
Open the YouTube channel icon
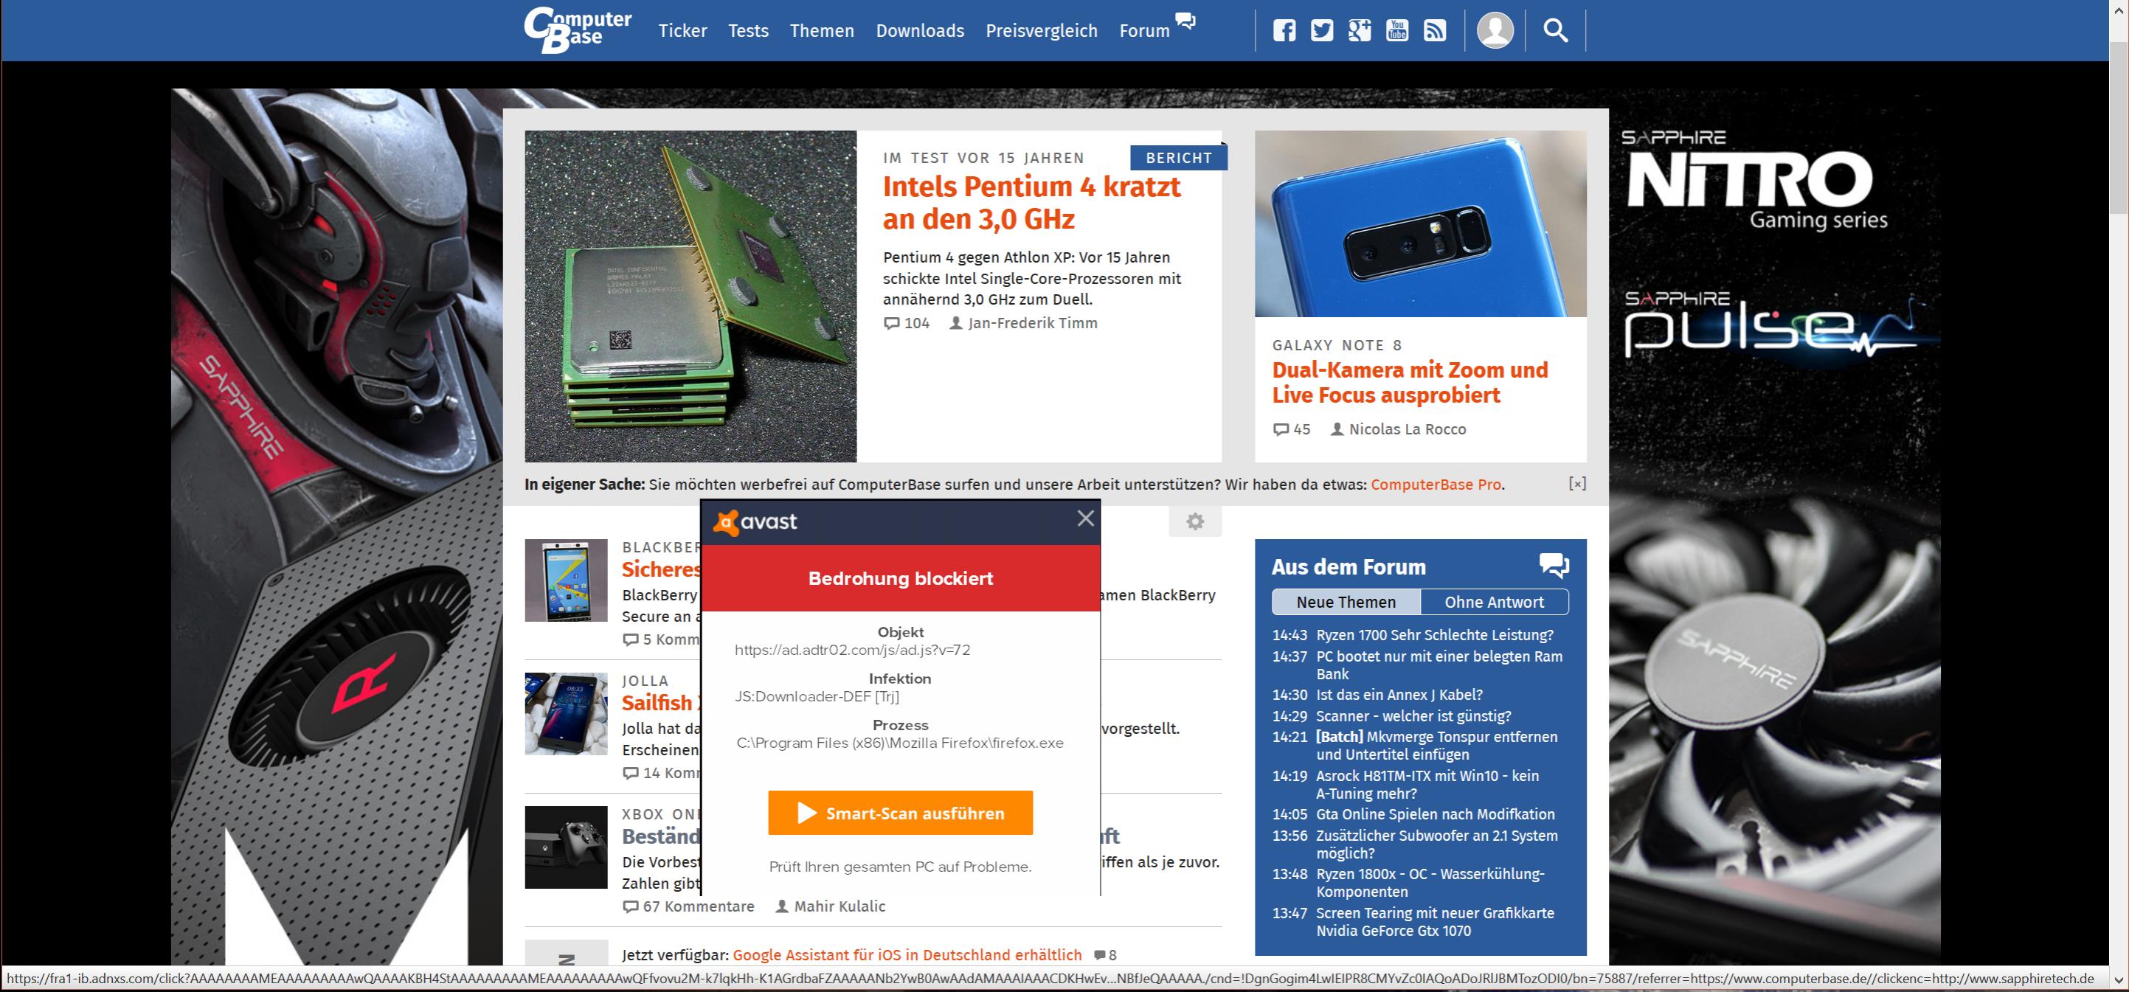coord(1397,30)
